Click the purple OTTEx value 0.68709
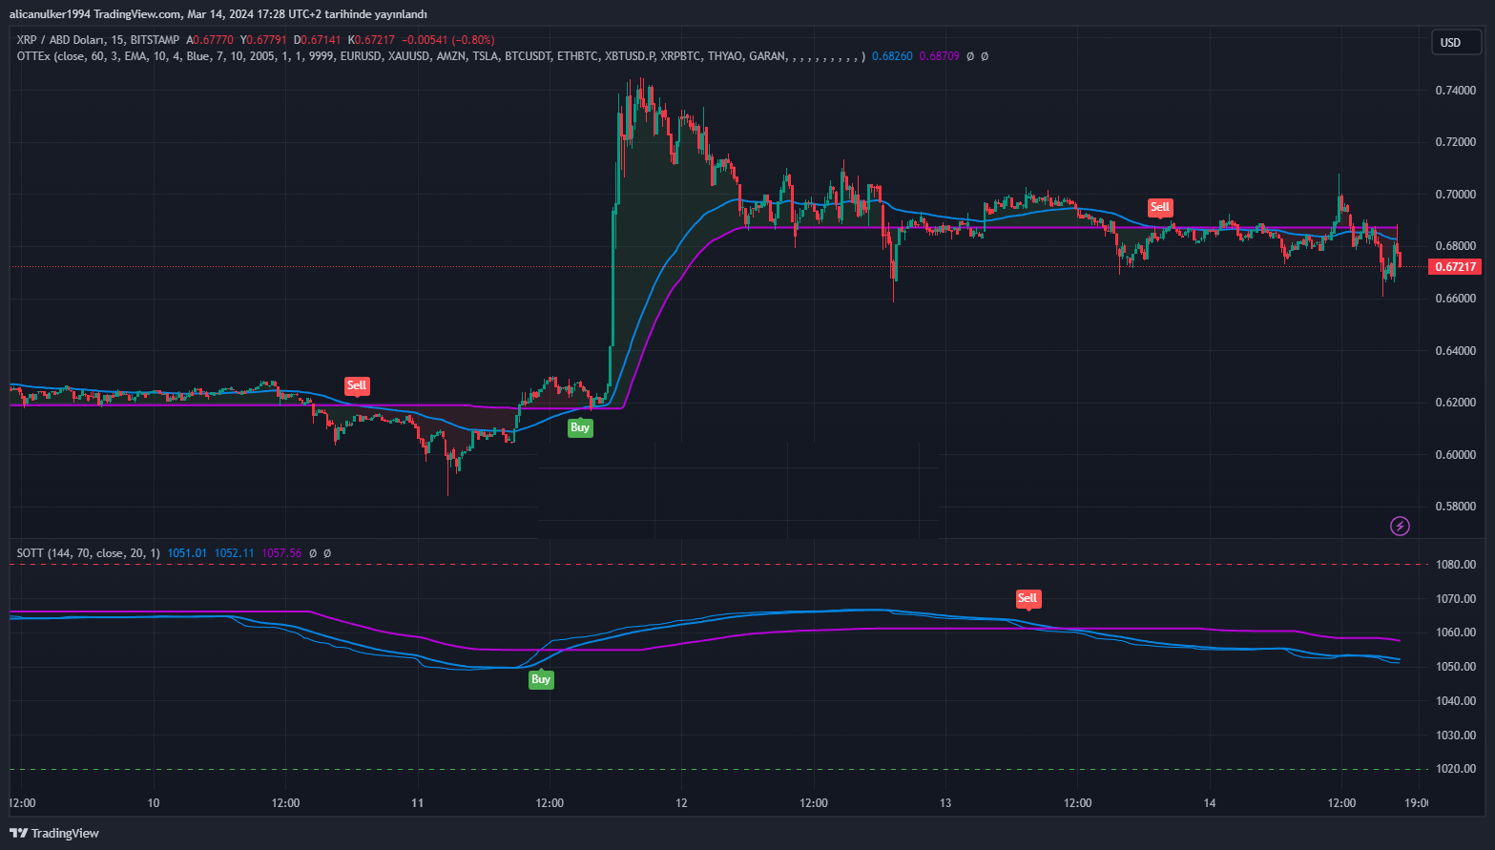The height and width of the screenshot is (850, 1495). pyautogui.click(x=940, y=56)
